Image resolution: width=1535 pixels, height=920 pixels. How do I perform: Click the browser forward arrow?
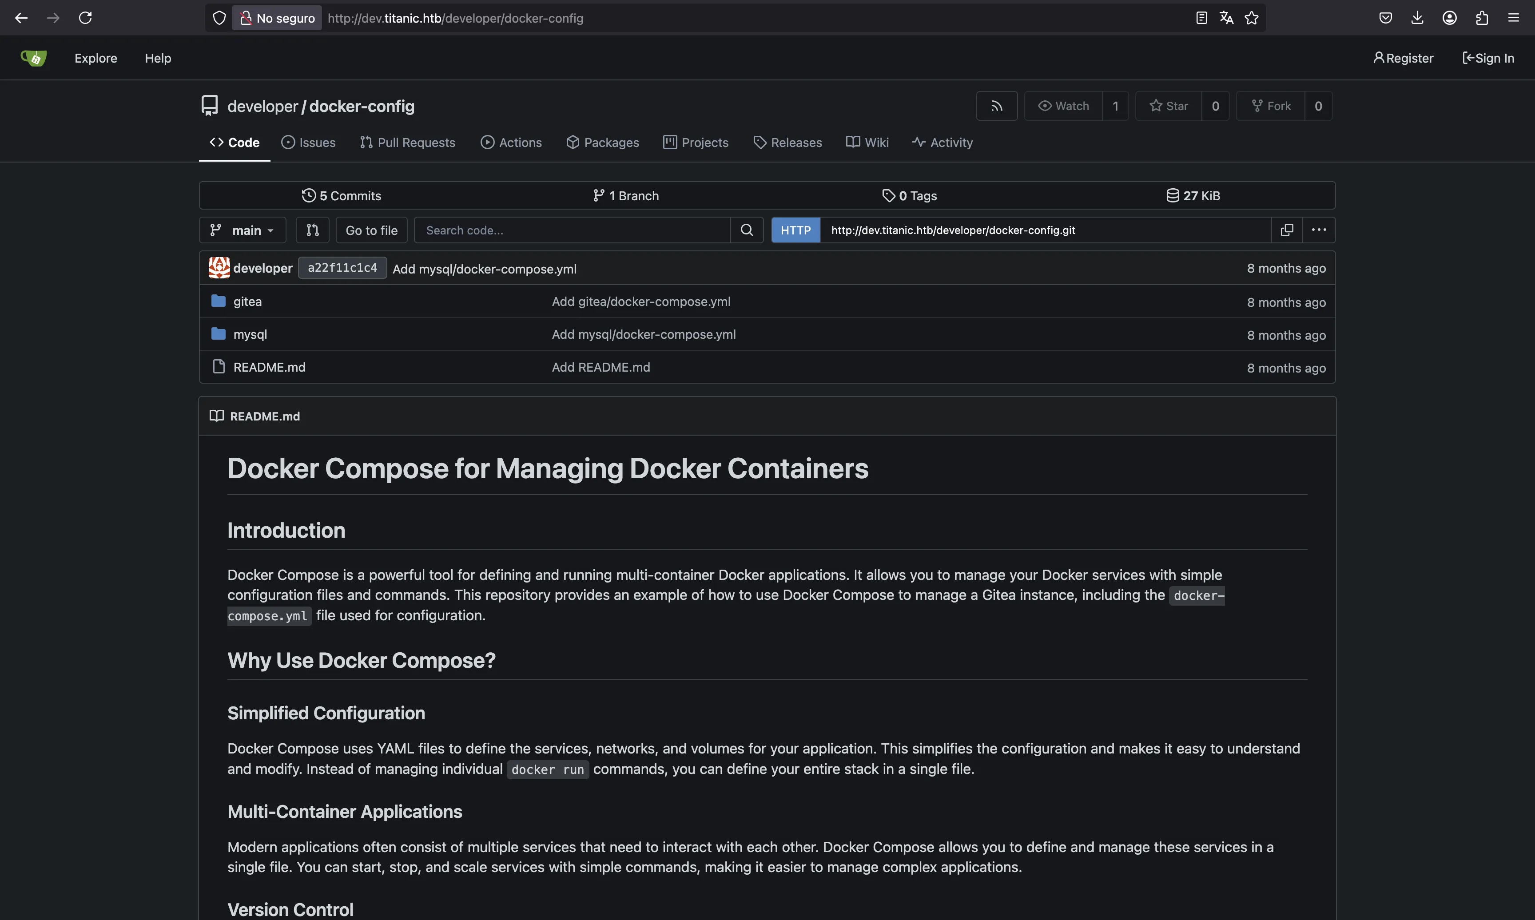53,18
